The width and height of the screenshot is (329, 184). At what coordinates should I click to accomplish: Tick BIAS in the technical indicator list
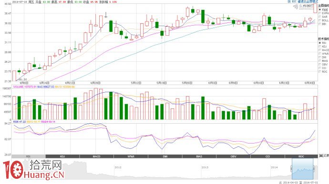pyautogui.click(x=320, y=61)
